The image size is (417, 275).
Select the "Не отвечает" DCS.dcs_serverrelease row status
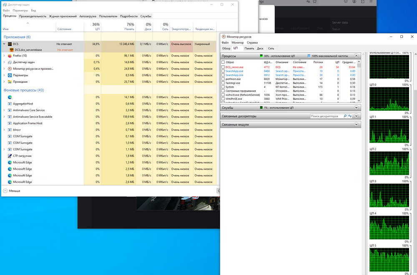pyautogui.click(x=65, y=50)
